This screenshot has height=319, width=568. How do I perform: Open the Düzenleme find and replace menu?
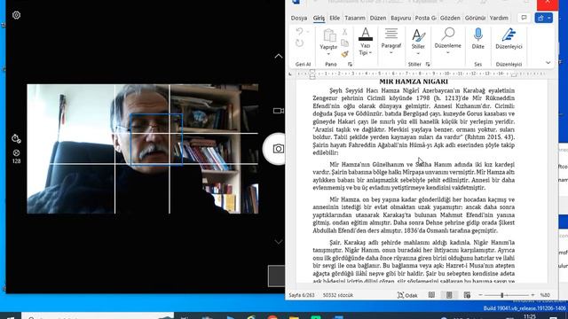pyautogui.click(x=447, y=42)
